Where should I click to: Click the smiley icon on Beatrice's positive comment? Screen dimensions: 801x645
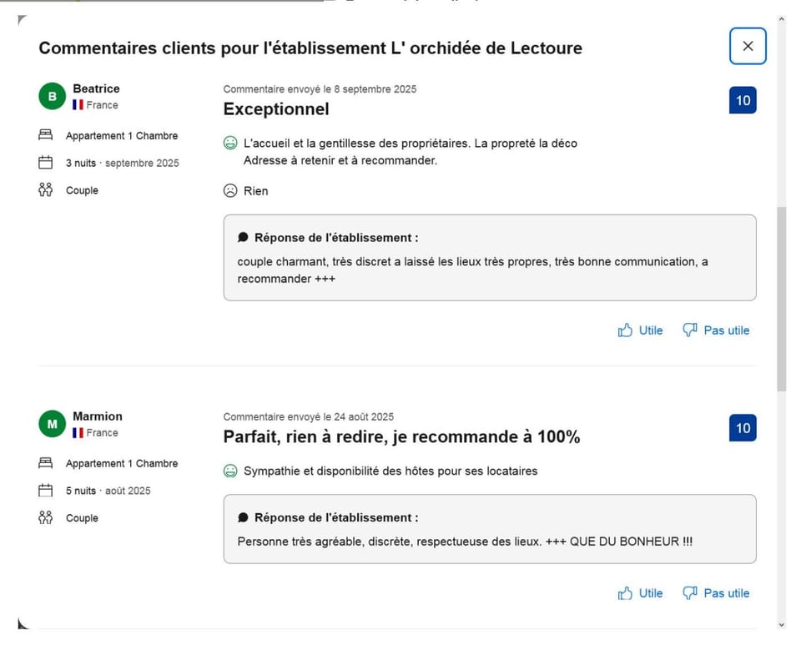point(230,143)
